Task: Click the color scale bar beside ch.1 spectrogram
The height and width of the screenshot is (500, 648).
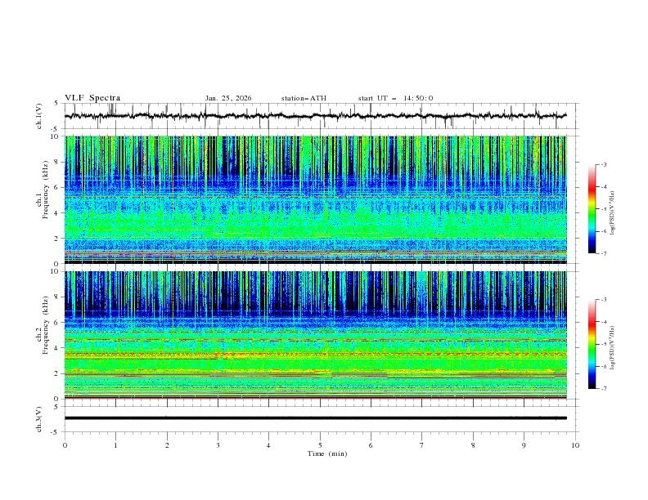Action: (592, 209)
